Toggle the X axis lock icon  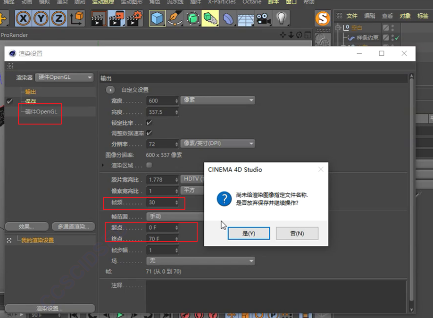tap(23, 18)
